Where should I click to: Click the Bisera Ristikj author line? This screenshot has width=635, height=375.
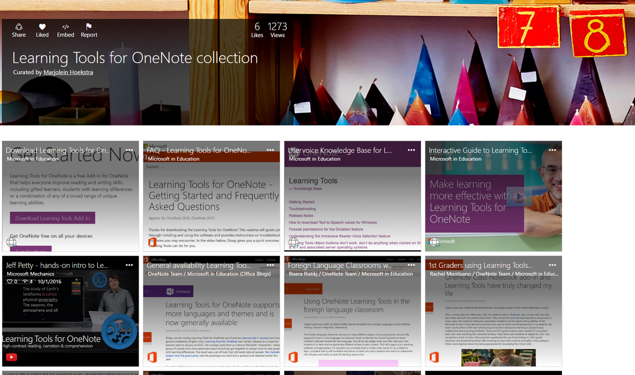pos(351,274)
